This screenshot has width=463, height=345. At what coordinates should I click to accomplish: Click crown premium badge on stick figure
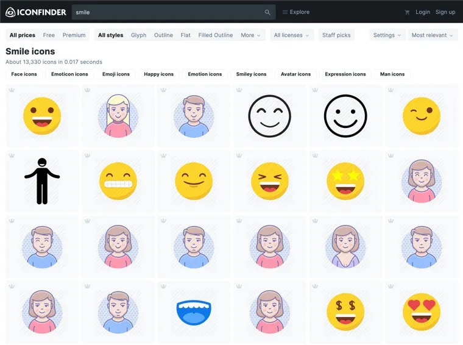coord(12,155)
